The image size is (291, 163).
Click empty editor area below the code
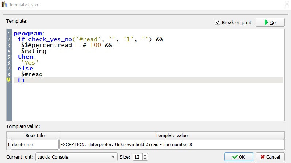[x=148, y=102]
